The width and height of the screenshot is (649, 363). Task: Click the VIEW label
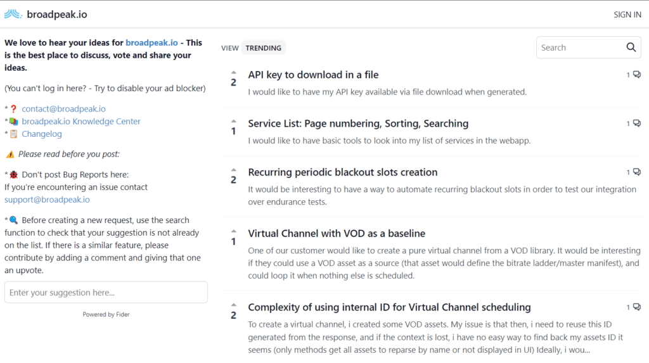(x=229, y=48)
